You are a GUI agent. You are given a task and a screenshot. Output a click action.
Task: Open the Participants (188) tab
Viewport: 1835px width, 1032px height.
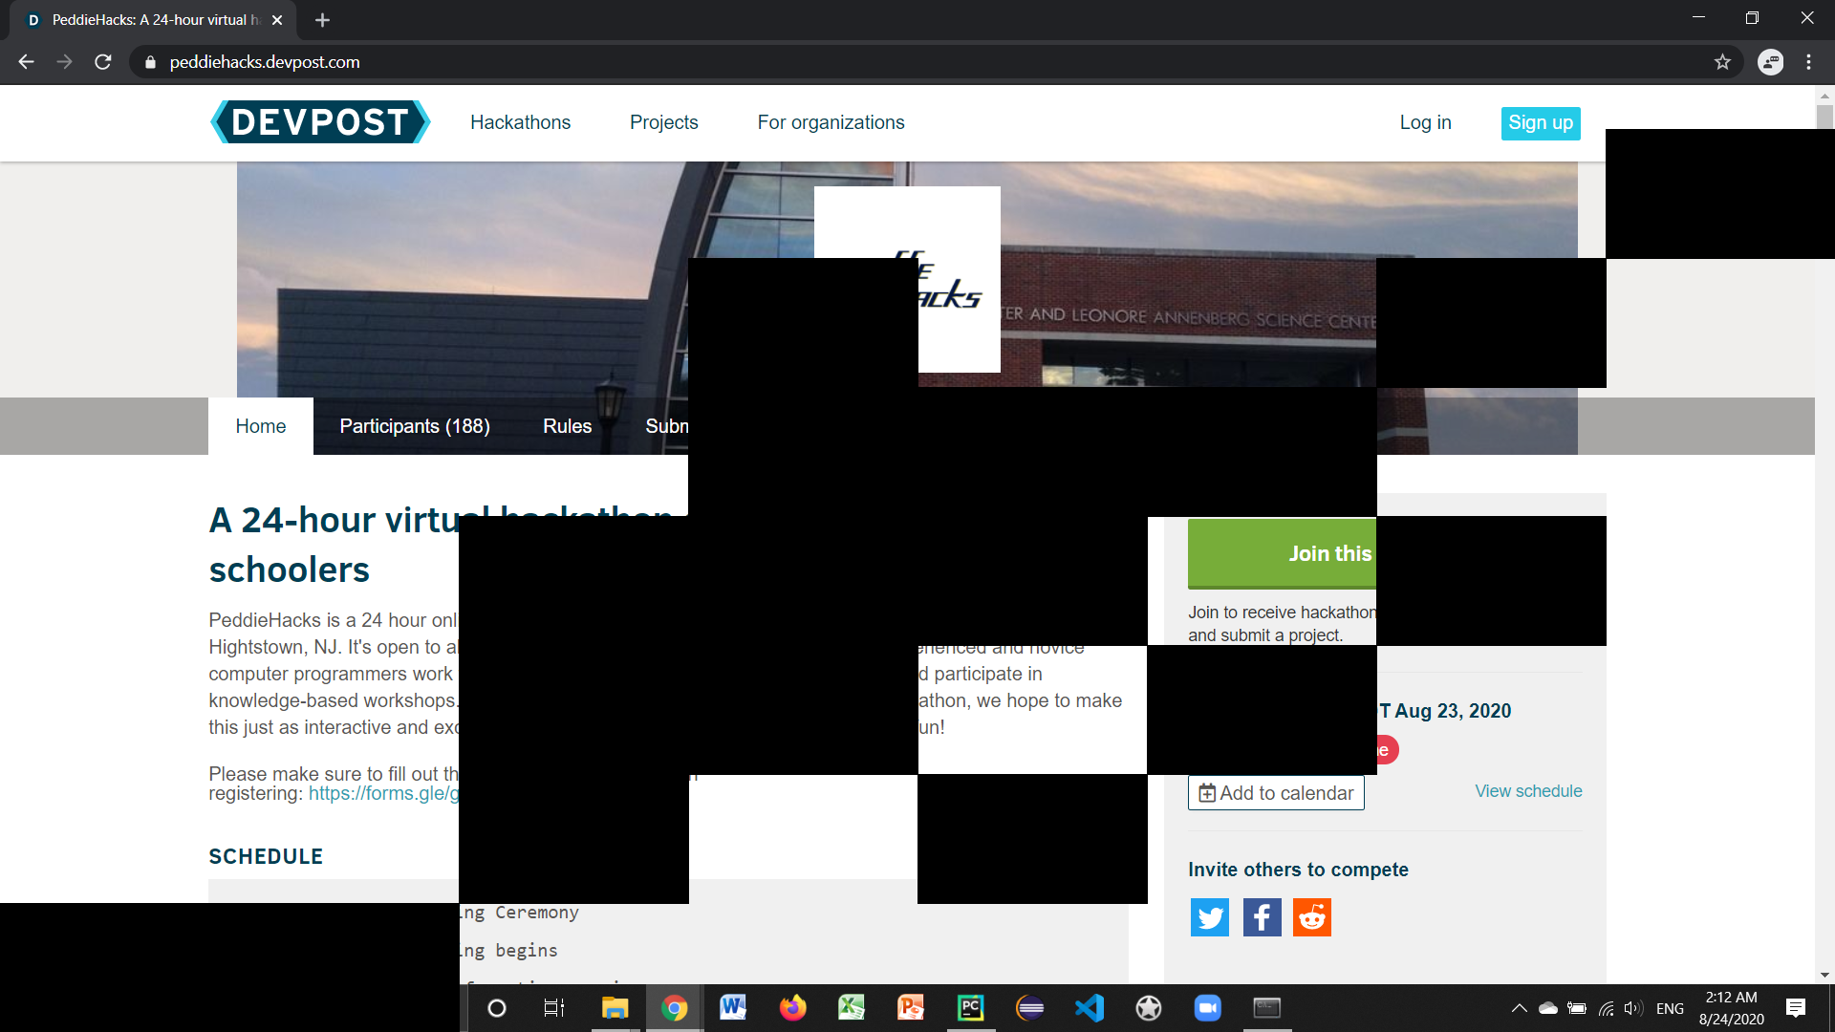click(415, 426)
